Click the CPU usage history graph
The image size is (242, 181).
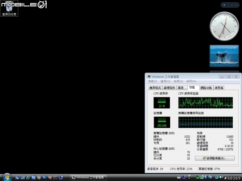pyautogui.click(x=205, y=103)
